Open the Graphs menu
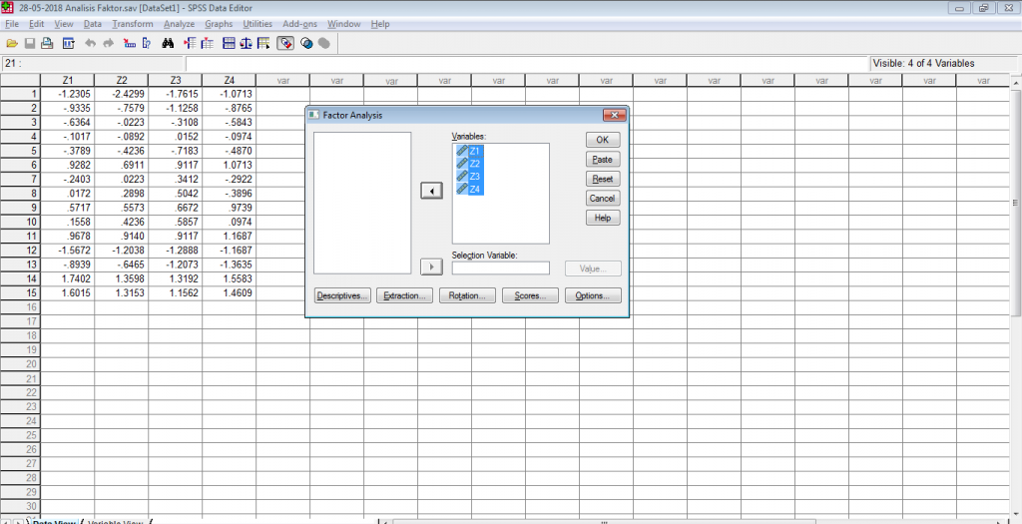The image size is (1022, 524). pos(219,23)
